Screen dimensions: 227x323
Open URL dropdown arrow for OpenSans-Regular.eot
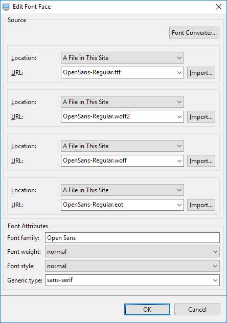(x=179, y=205)
